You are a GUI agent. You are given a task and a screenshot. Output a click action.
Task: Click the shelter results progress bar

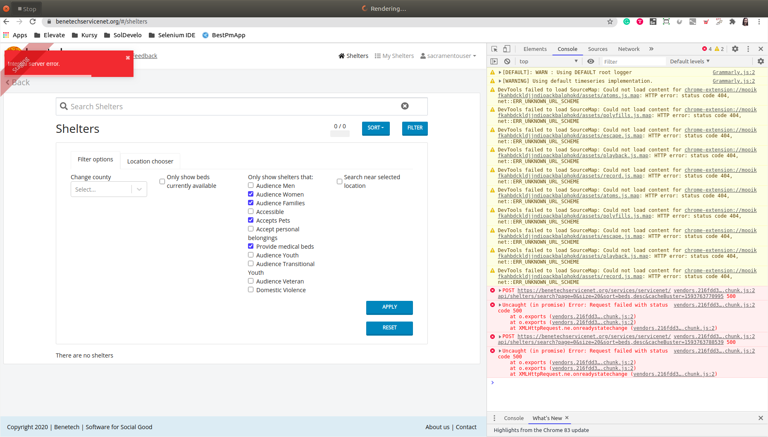pos(340,133)
